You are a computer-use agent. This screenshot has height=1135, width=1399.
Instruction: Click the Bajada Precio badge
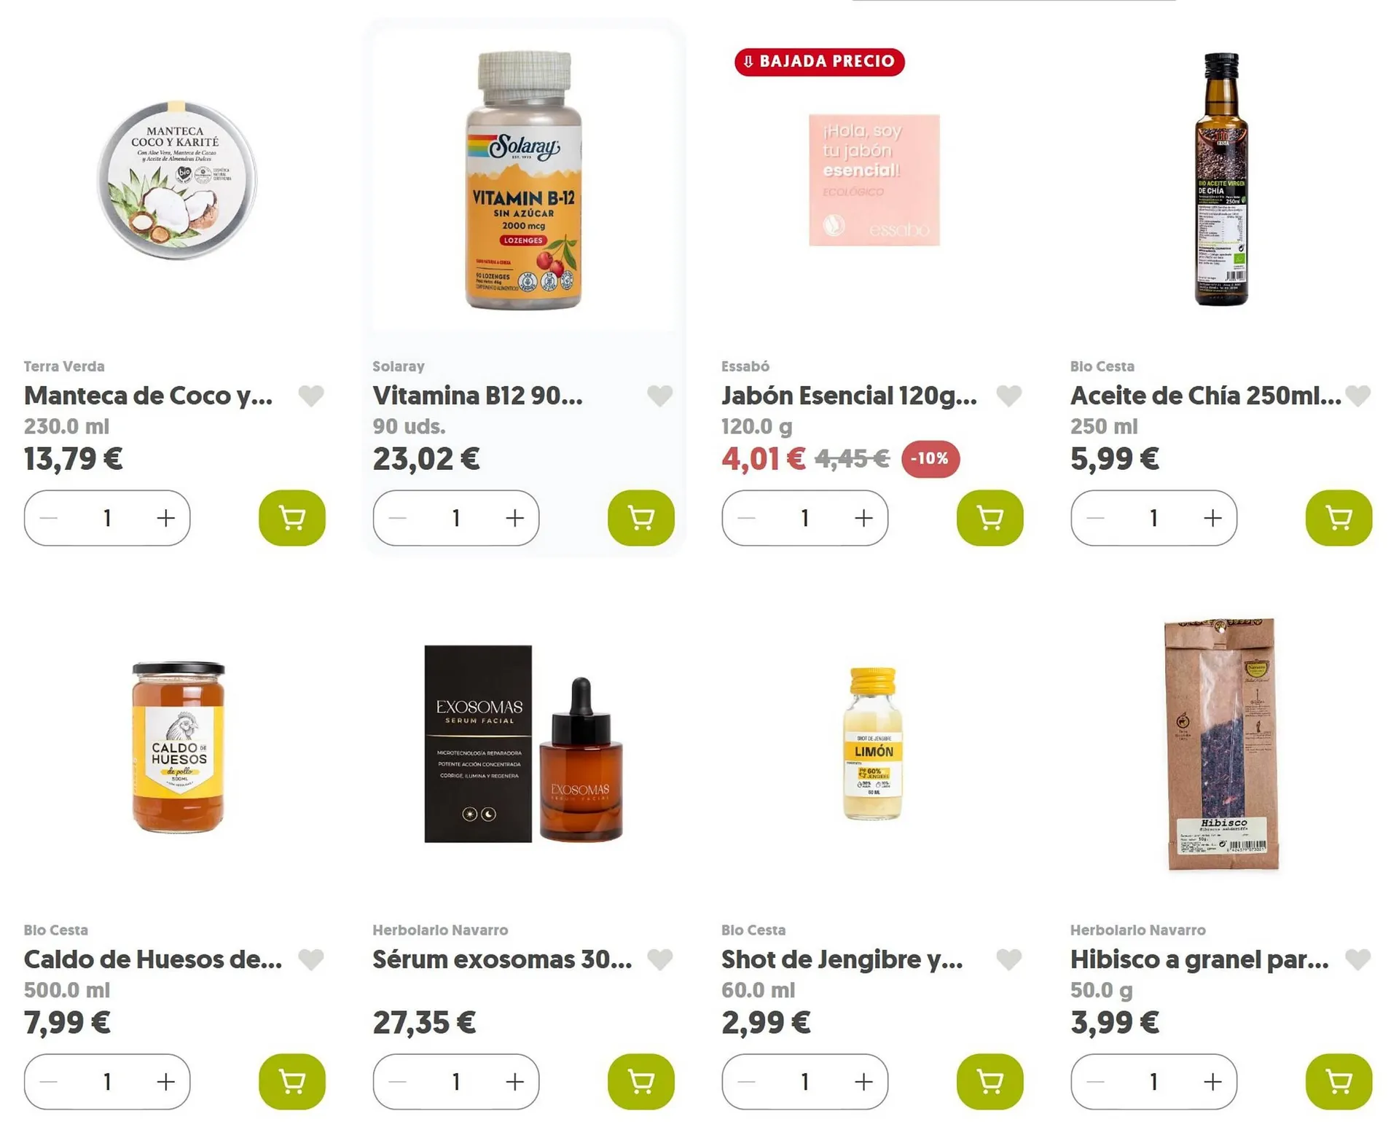[x=820, y=61]
